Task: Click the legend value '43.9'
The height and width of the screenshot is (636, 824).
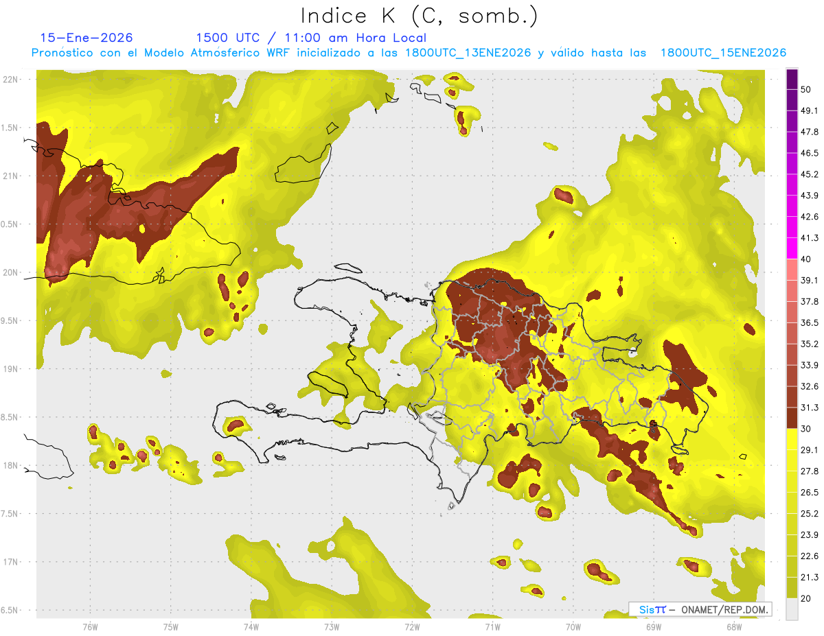Action: [809, 196]
